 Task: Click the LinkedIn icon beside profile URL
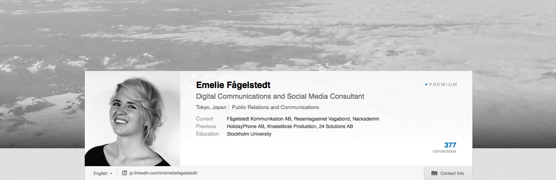(125, 173)
